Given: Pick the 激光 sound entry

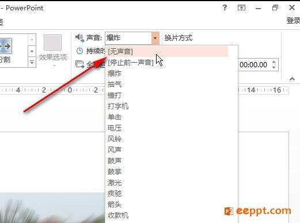Looking at the screenshot, I should point(166,183).
